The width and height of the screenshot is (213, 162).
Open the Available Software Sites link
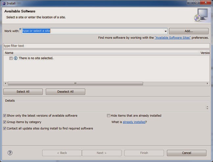coord(173,38)
